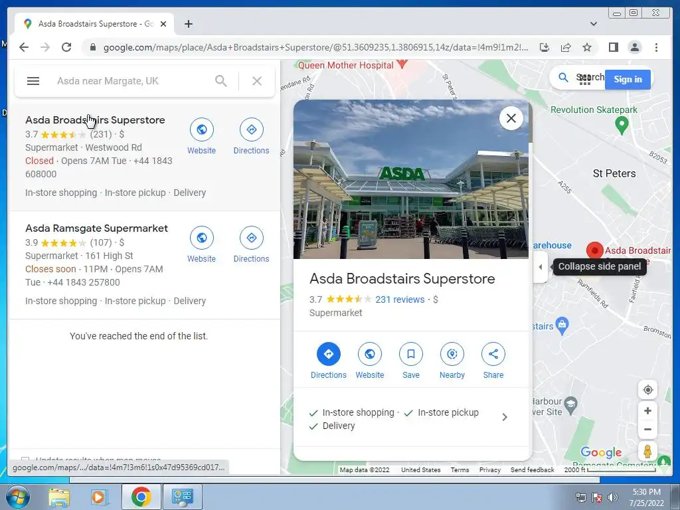
Task: Close the Asda Broadstairs place card
Action: [x=511, y=118]
